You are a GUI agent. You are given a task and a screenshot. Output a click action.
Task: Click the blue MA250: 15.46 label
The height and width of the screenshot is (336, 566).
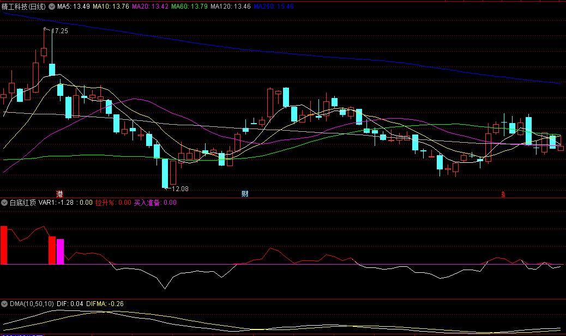274,7
